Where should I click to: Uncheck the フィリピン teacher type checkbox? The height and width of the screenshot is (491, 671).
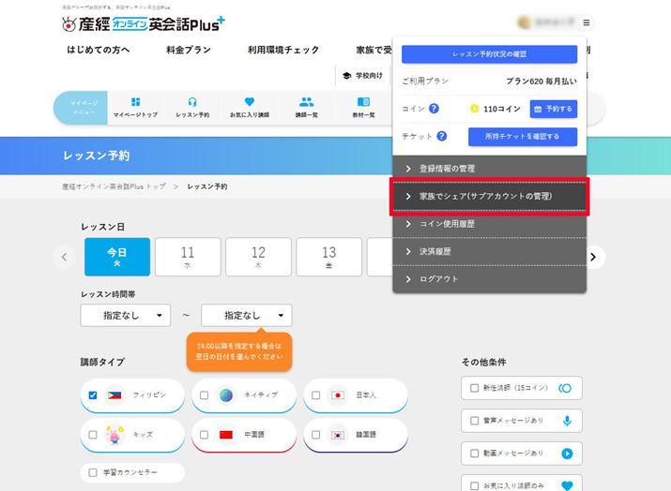pos(93,395)
